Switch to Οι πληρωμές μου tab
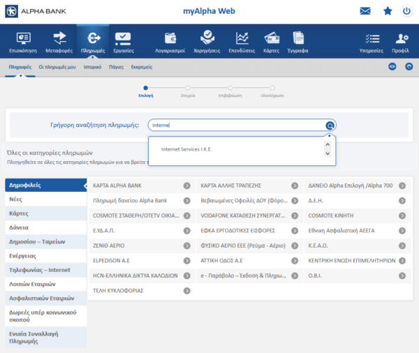Image resolution: width=419 pixels, height=353 pixels. tap(57, 67)
